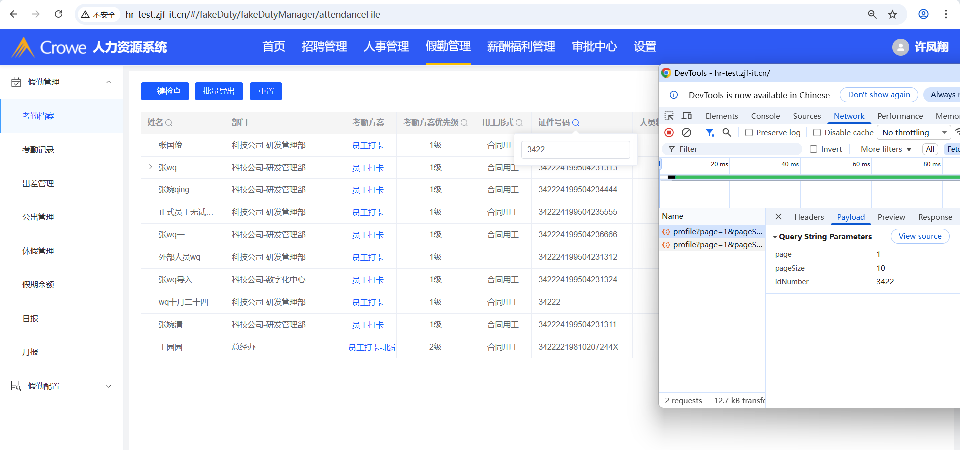This screenshot has height=450, width=960.
Task: Enable the Preserve log checkbox
Action: [x=749, y=132]
